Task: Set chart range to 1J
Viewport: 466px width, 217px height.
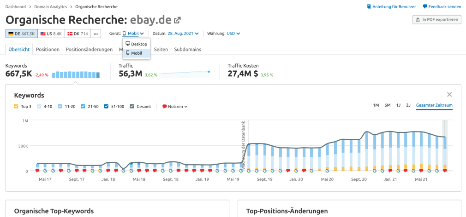Action: (398, 105)
